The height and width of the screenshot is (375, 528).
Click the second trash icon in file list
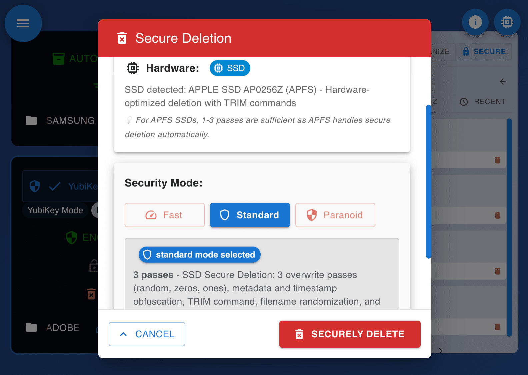(x=497, y=216)
